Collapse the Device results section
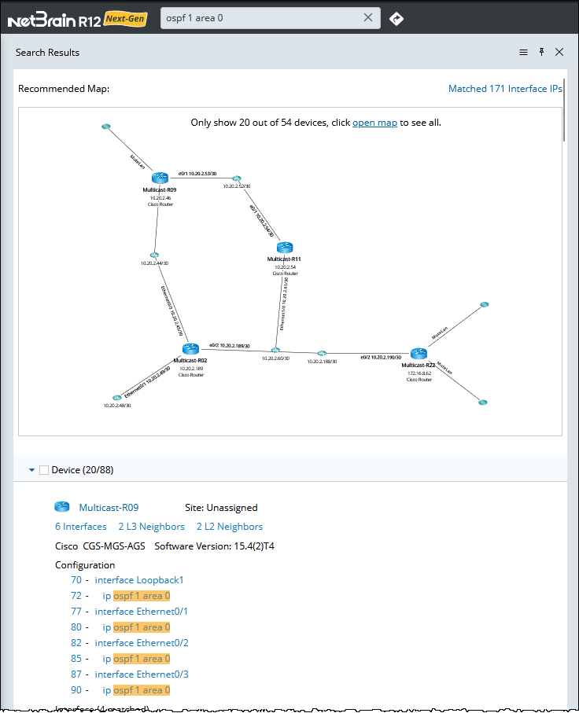This screenshot has width=579, height=713. pyautogui.click(x=31, y=470)
